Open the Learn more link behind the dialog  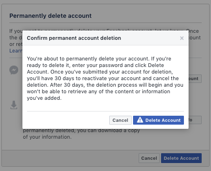(16, 51)
